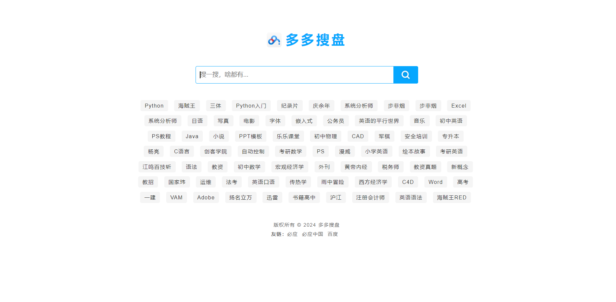The height and width of the screenshot is (302, 616).
Task: Click the 黄帝内经 tag
Action: 356,167
